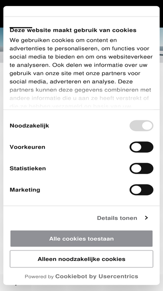Click heading Deze website maakt gebruik van cookies
Screen dimensions: 163x291
tap(73, 30)
